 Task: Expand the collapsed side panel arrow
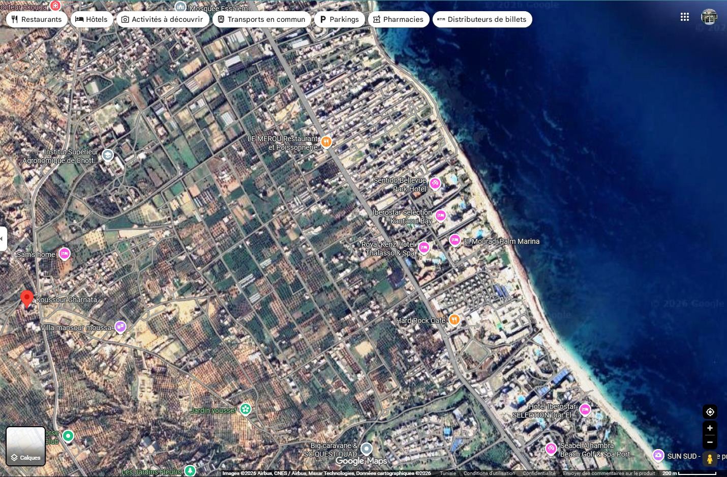[x=3, y=238]
